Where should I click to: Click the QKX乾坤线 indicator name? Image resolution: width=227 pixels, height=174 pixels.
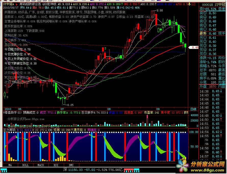(x=49, y=4)
